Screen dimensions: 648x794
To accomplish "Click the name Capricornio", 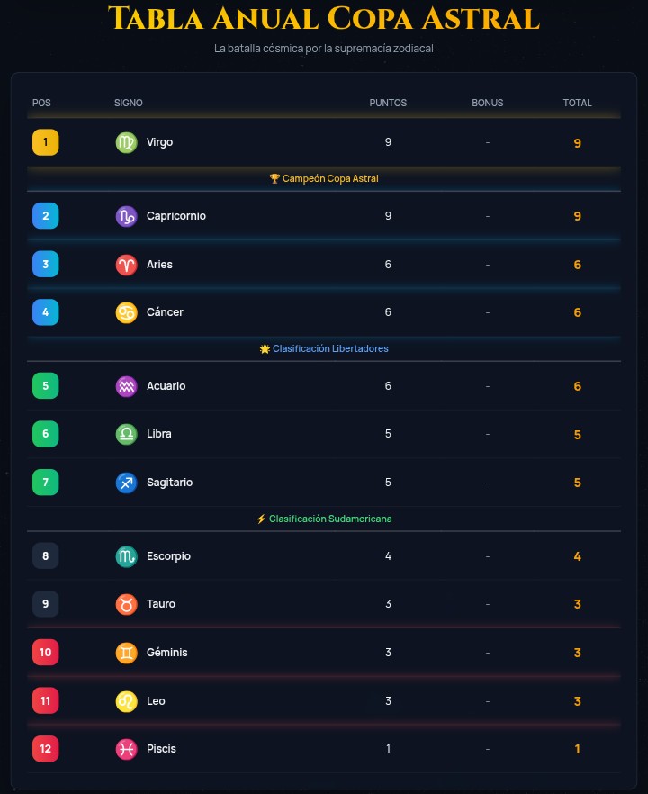I will pos(176,216).
